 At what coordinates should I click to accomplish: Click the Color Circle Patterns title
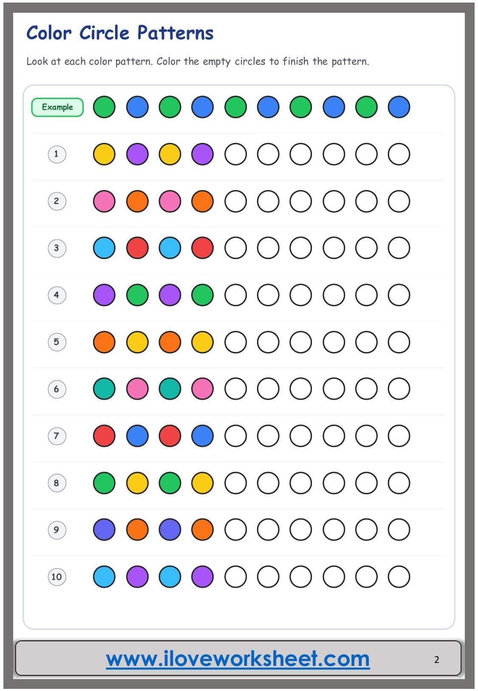(x=120, y=33)
